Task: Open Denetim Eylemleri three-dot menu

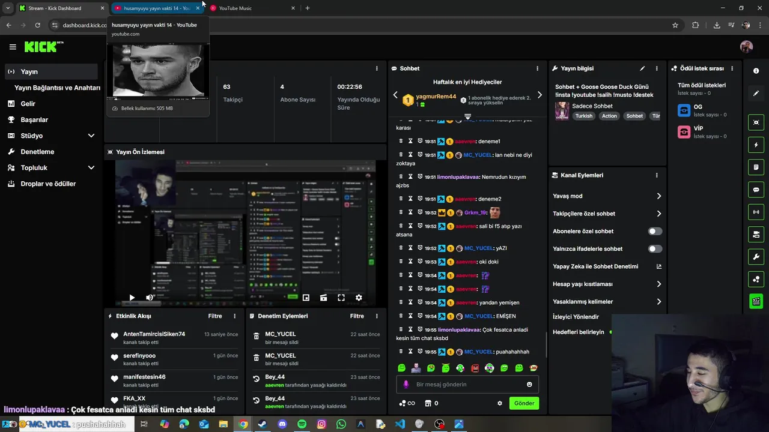Action: 377,316
